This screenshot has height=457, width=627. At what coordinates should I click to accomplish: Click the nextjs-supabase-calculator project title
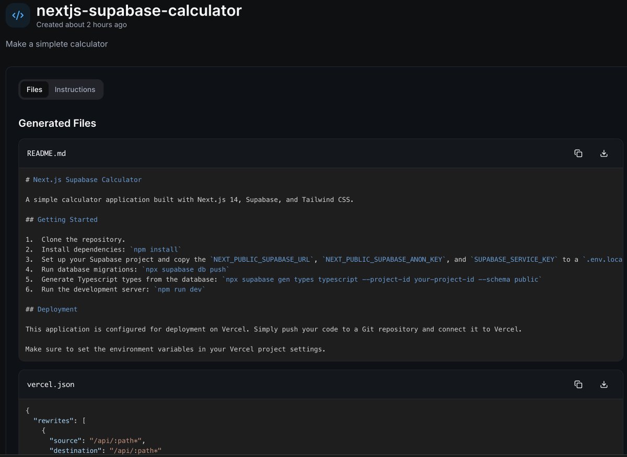tap(139, 10)
